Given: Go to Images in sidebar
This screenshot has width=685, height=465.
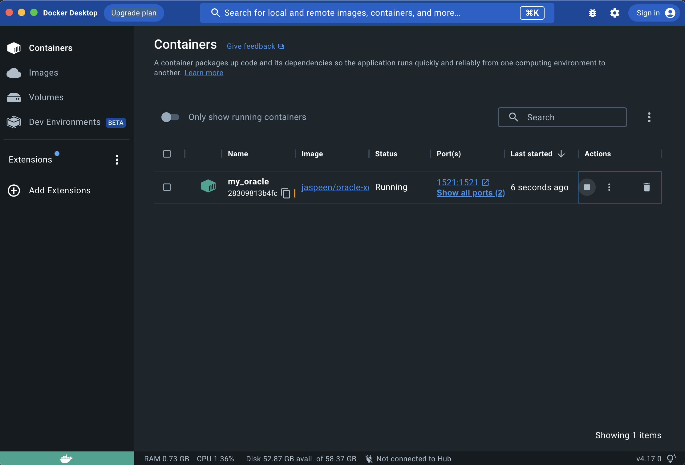Looking at the screenshot, I should pyautogui.click(x=43, y=73).
